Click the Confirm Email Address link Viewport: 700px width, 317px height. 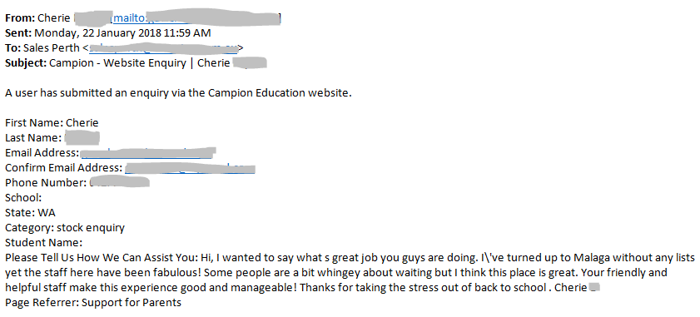(x=190, y=168)
